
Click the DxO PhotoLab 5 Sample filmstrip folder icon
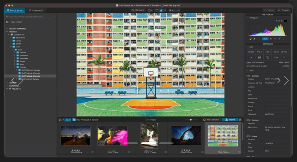[74, 120]
